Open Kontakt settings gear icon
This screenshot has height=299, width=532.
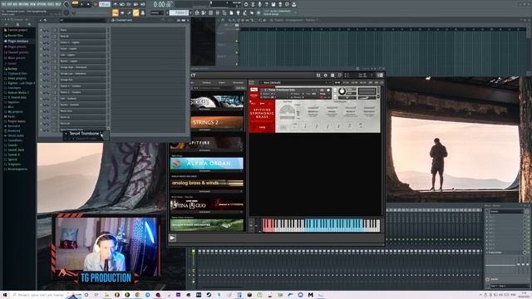tap(325, 76)
